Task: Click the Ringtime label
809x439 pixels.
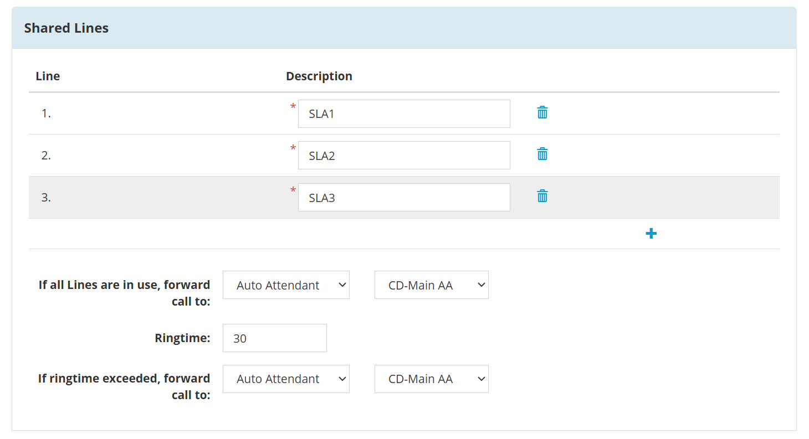Action: [182, 338]
